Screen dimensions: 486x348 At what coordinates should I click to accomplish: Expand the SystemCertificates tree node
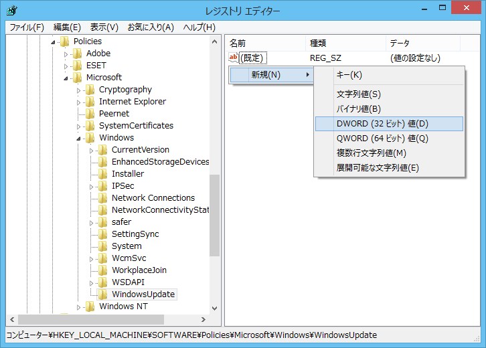tap(78, 126)
